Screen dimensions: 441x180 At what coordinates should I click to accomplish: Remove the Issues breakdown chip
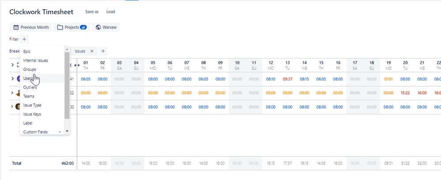tap(92, 51)
